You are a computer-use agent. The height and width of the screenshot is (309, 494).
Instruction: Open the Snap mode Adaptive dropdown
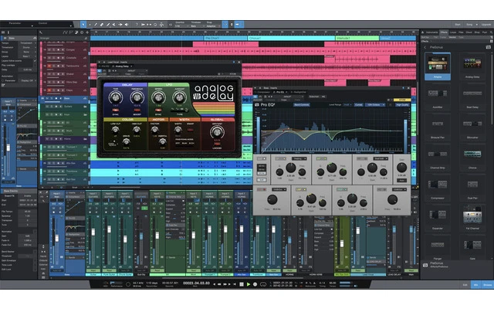[x=213, y=26]
